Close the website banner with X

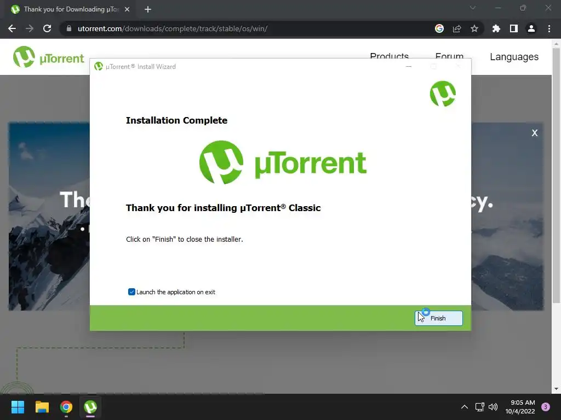535,133
